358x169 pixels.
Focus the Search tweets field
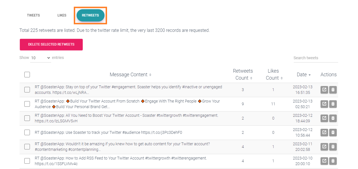316,58
